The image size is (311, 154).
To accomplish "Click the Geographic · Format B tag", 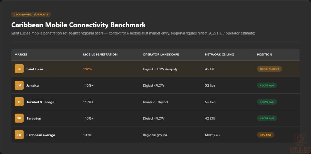I will 31,15.
